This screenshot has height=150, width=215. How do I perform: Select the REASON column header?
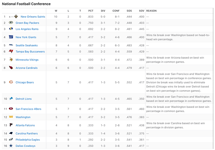pyautogui.click(x=151, y=11)
